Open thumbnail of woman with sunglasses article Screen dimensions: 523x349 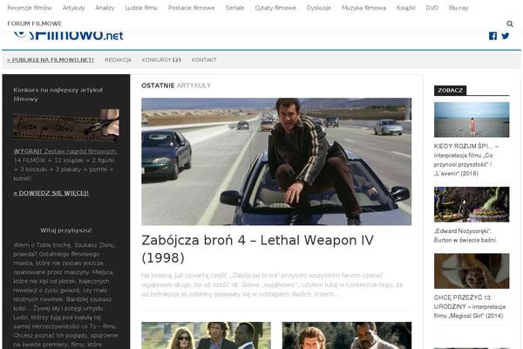[206, 335]
